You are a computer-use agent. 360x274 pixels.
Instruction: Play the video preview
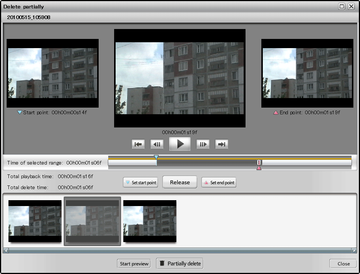(180, 144)
